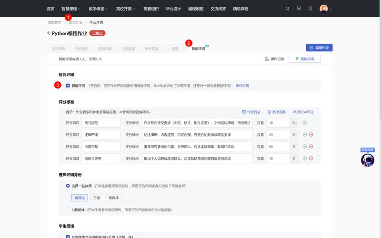Click the 编辑作业 button
The height and width of the screenshot is (238, 381).
[319, 48]
